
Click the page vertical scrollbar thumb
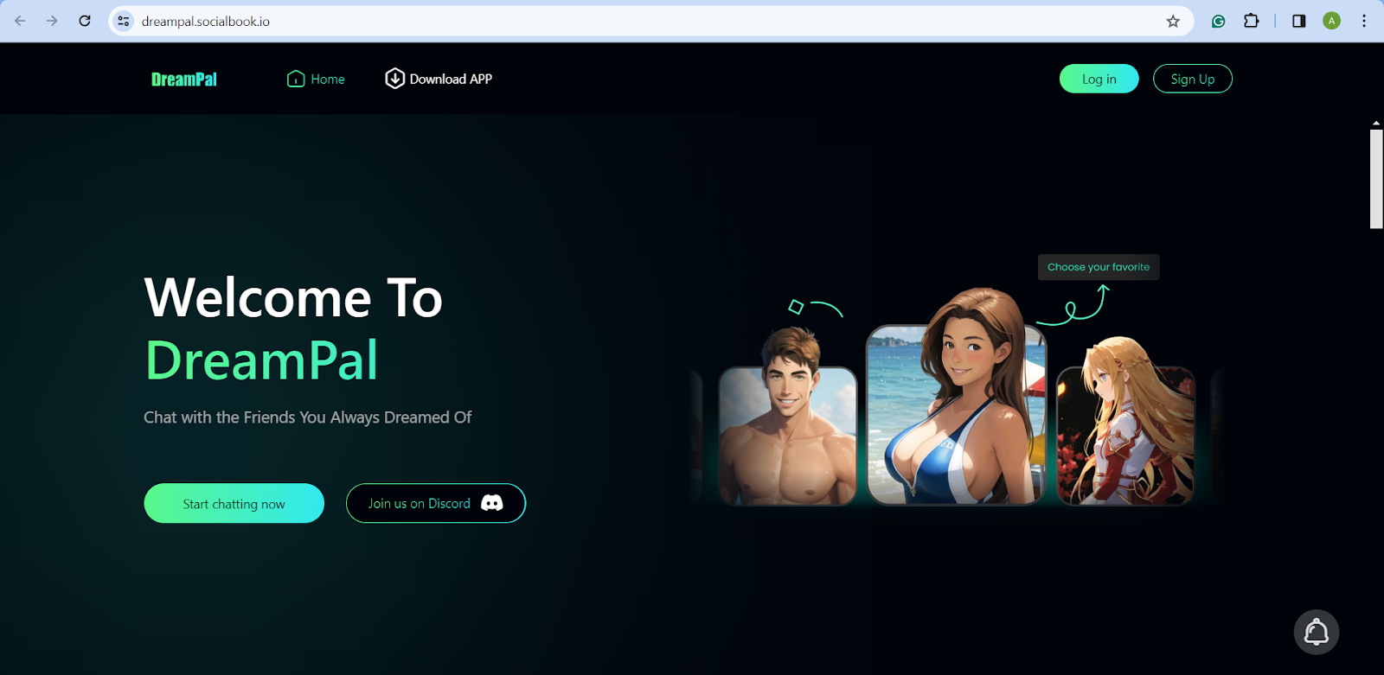coord(1376,179)
